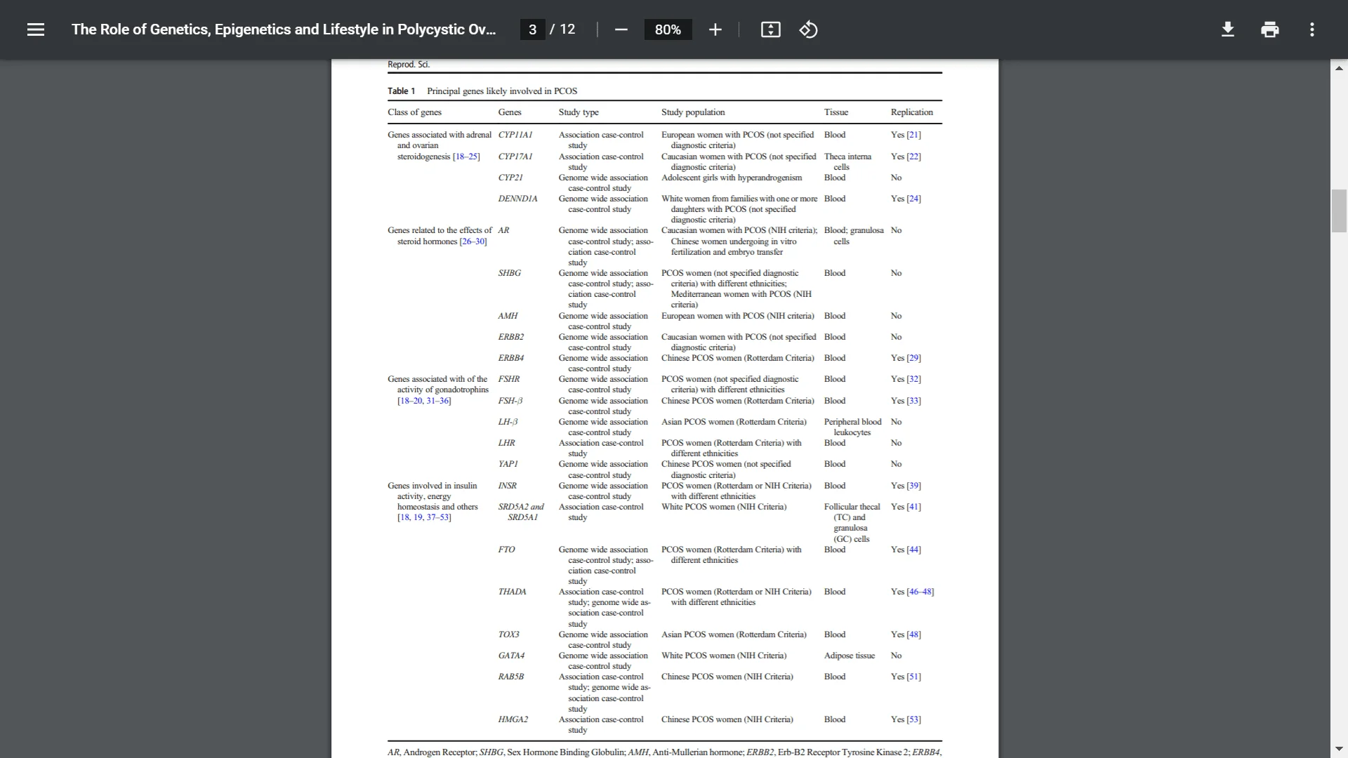Open the sidebar hamburger menu

(36, 29)
